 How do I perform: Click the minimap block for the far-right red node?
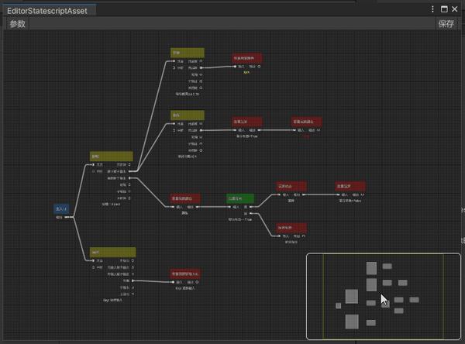(414, 300)
